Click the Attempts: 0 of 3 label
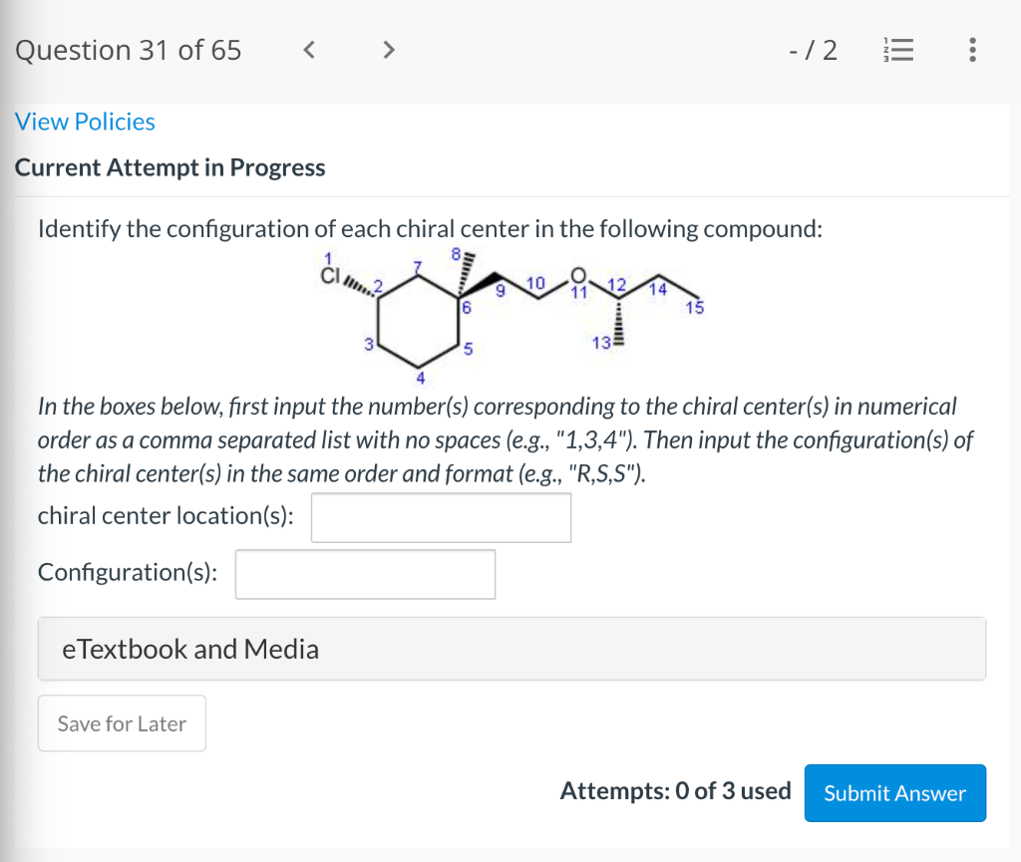Image resolution: width=1021 pixels, height=862 pixels. pyautogui.click(x=675, y=790)
